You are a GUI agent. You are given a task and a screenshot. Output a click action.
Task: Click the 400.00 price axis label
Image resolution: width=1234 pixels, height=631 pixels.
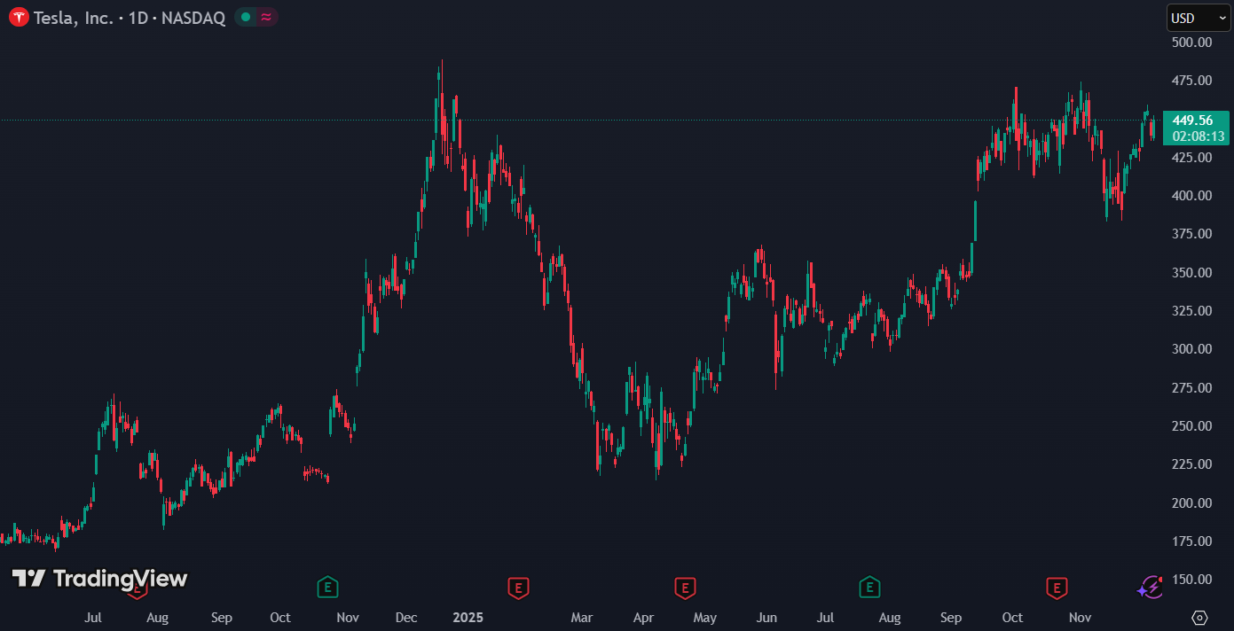point(1191,196)
